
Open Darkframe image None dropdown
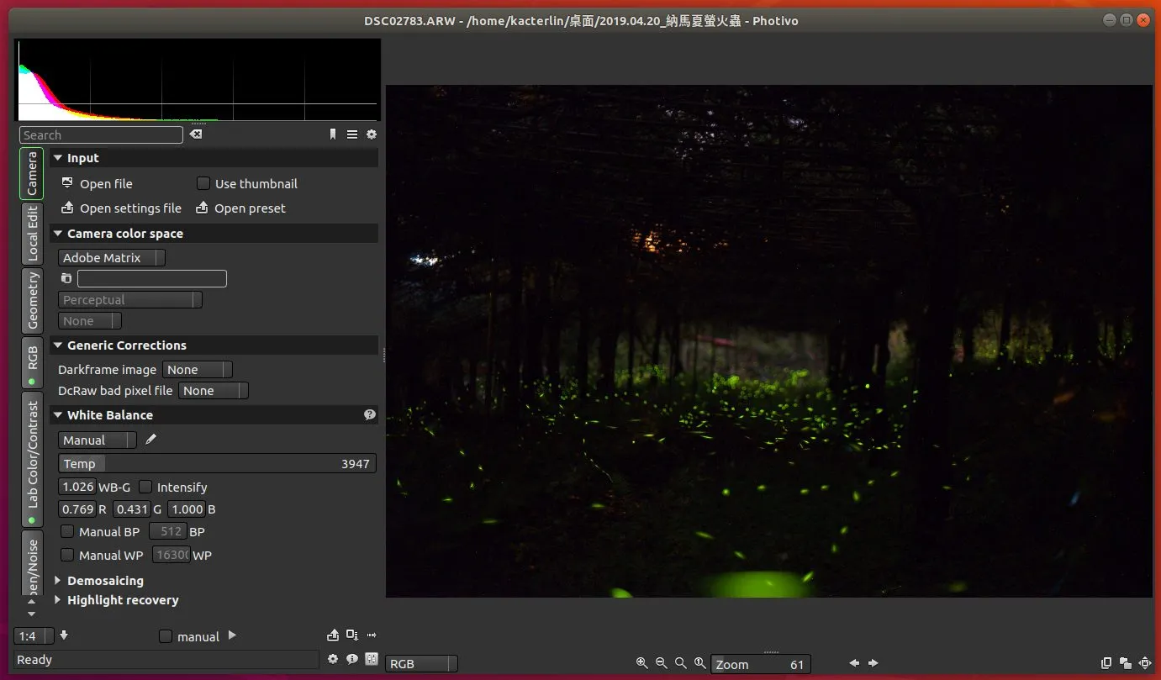[x=198, y=369]
